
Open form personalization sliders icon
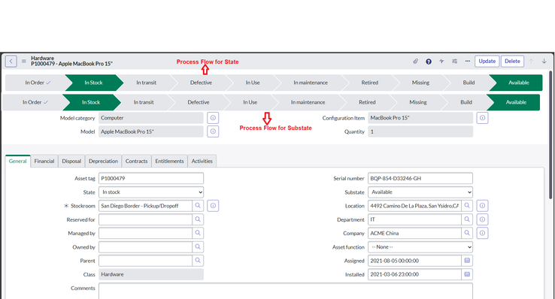(454, 61)
